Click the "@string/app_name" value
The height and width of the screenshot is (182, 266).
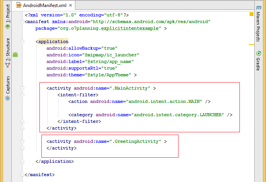(x=109, y=61)
